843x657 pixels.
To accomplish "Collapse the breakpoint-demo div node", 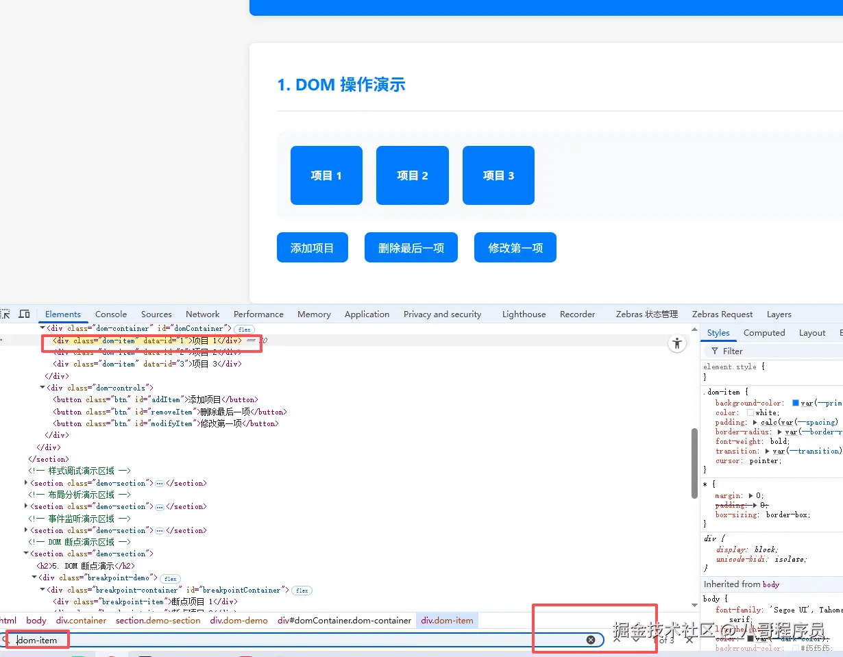I will [34, 578].
